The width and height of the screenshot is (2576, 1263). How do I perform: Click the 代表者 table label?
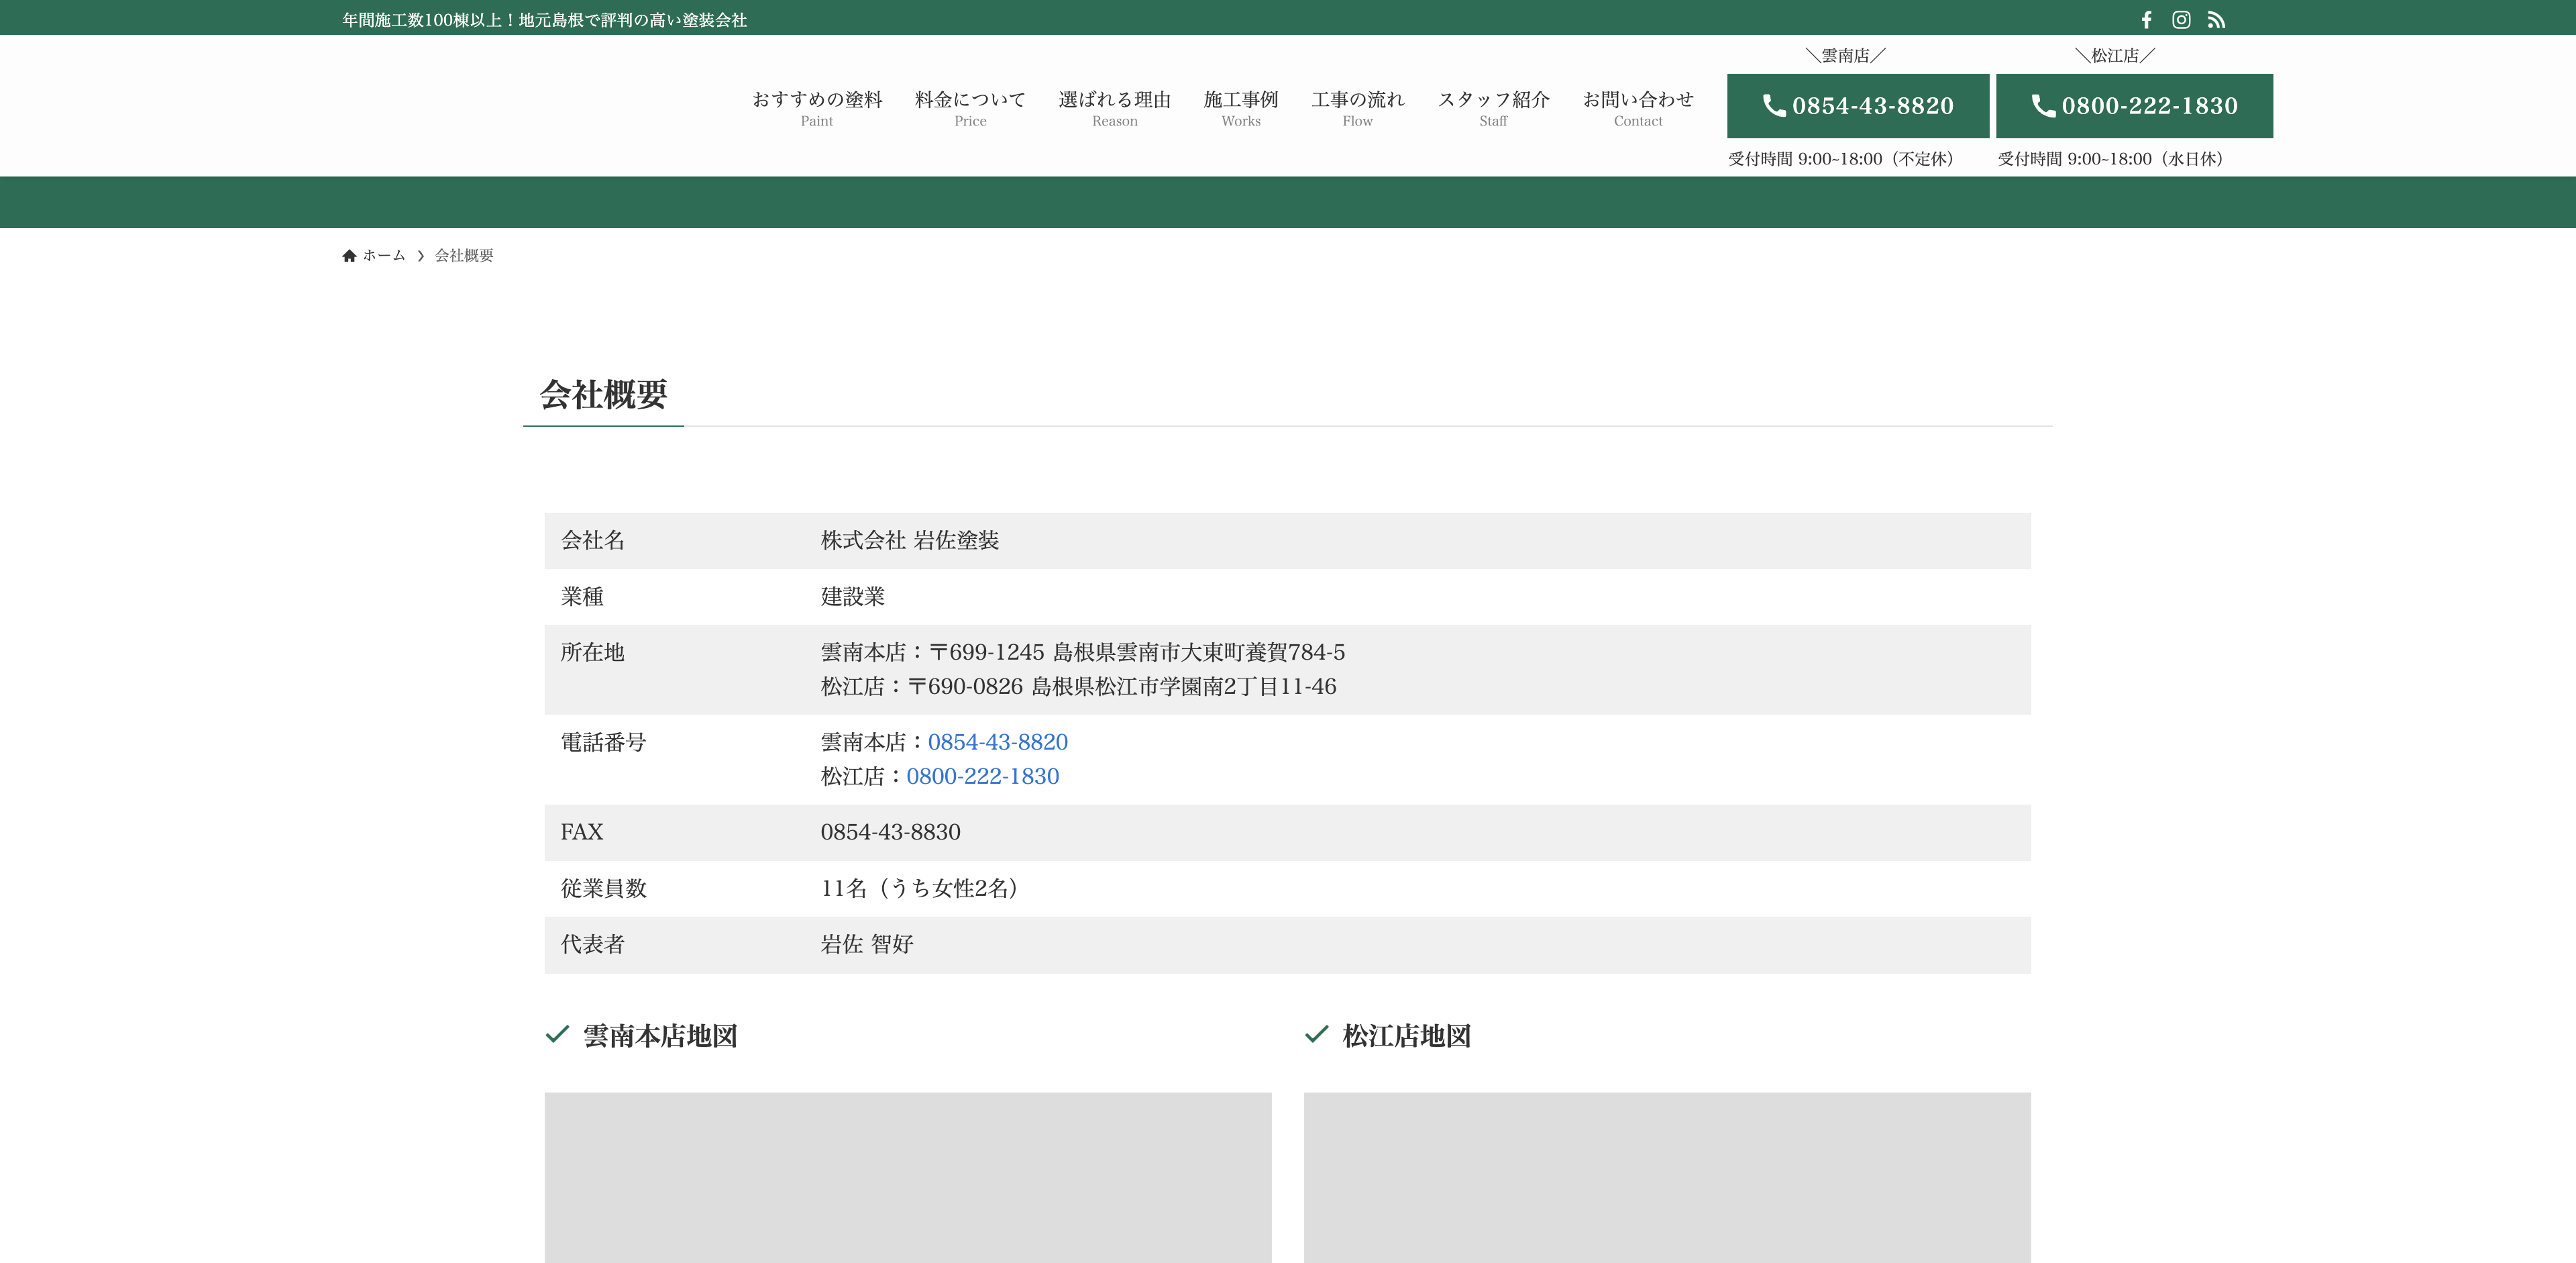[592, 945]
